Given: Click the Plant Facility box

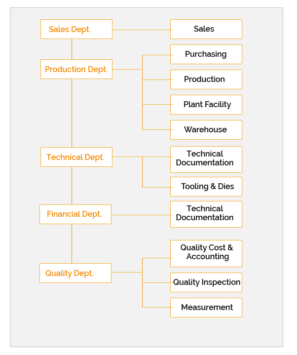Looking at the screenshot, I should [x=206, y=105].
